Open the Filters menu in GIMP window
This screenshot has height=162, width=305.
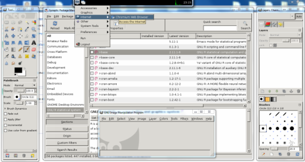click(x=184, y=119)
